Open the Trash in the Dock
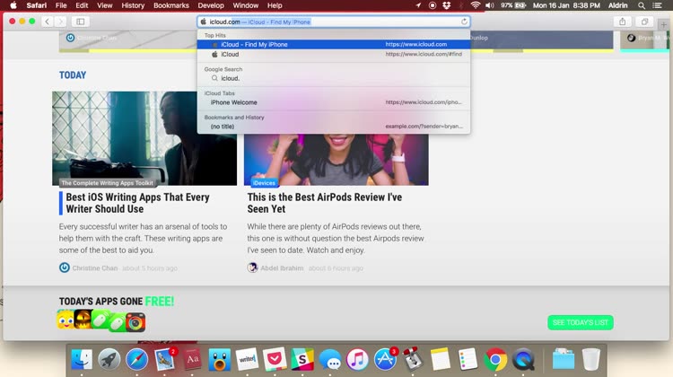 [x=591, y=359]
